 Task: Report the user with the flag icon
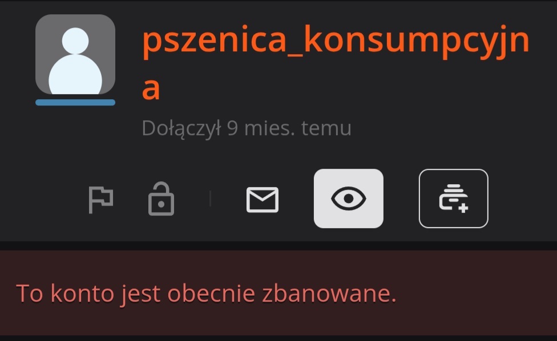tap(100, 200)
